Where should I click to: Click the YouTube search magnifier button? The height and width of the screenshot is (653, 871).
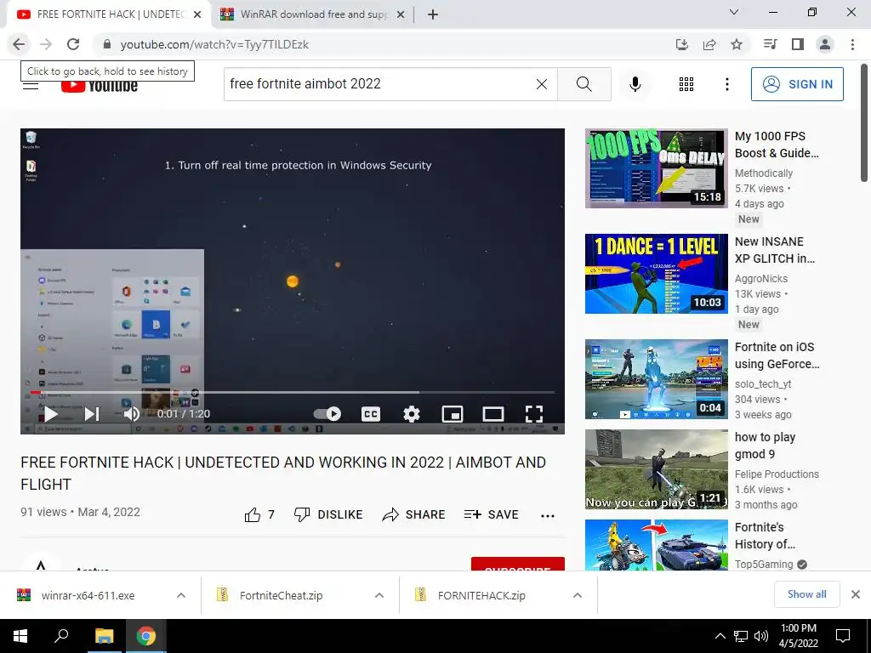[584, 84]
